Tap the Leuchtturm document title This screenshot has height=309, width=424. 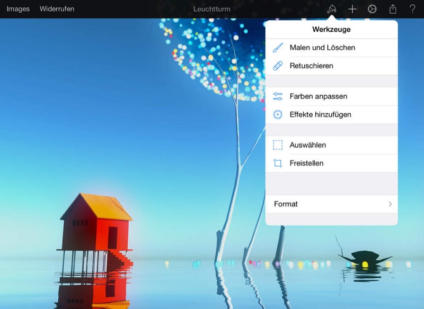[x=211, y=9]
